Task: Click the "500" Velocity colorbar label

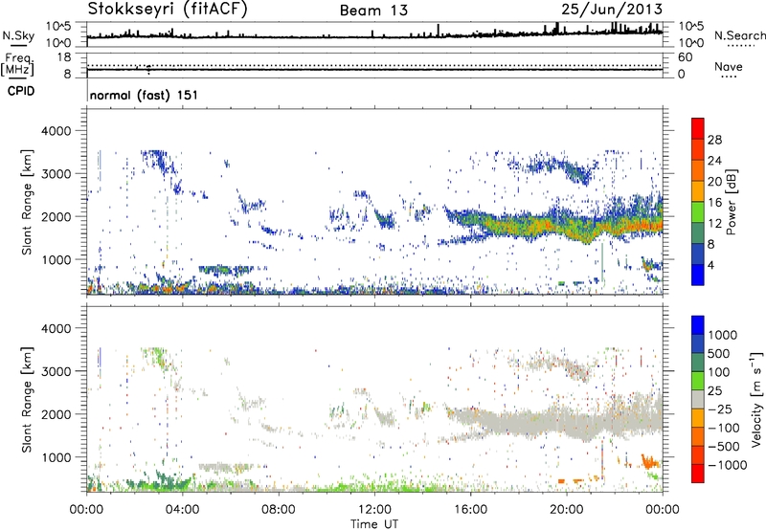Action: click(719, 353)
